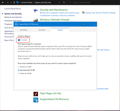Select System and Security in sidebar
The width and height of the screenshot is (120, 111).
pyautogui.click(x=13, y=14)
